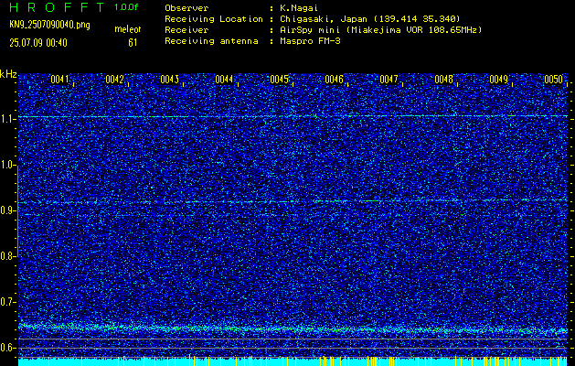Click time marker 0048
Viewport: 575px width, 366px height.
coord(443,80)
